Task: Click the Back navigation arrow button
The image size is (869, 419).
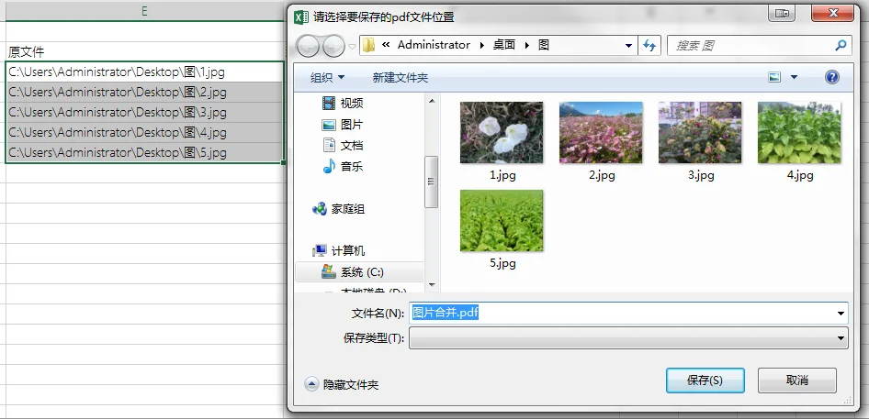Action: coord(308,46)
